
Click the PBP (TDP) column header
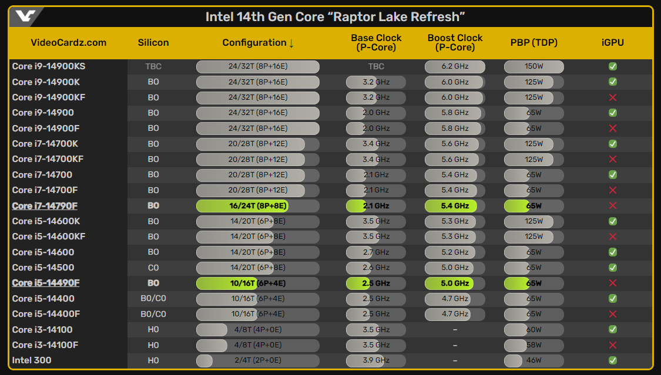534,42
